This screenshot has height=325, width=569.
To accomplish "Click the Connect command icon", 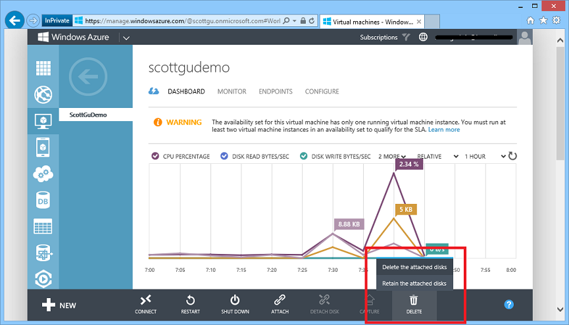I will pos(145,300).
